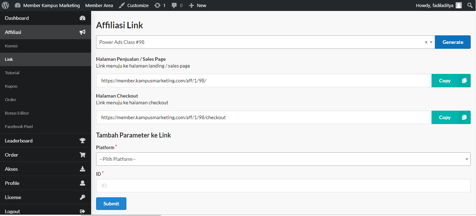Open Customize in the admin bar
Image resolution: width=476 pixels, height=216 pixels.
134,5
